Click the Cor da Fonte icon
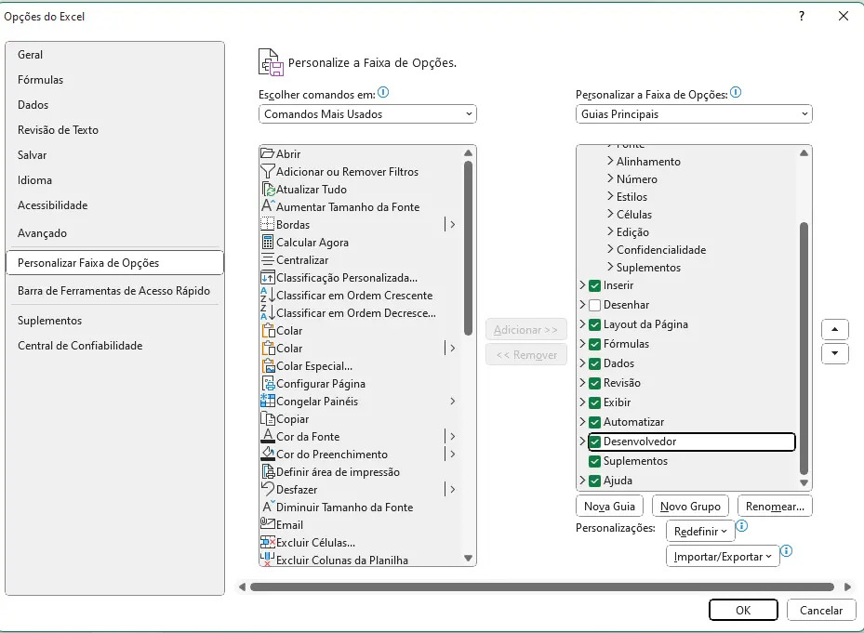864x633 pixels. [267, 436]
